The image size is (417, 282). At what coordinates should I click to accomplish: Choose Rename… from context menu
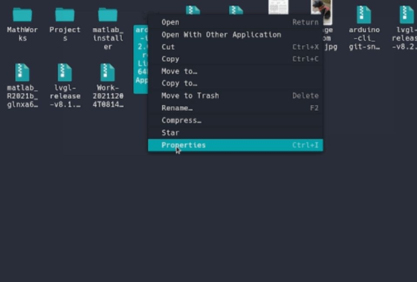pyautogui.click(x=235, y=108)
